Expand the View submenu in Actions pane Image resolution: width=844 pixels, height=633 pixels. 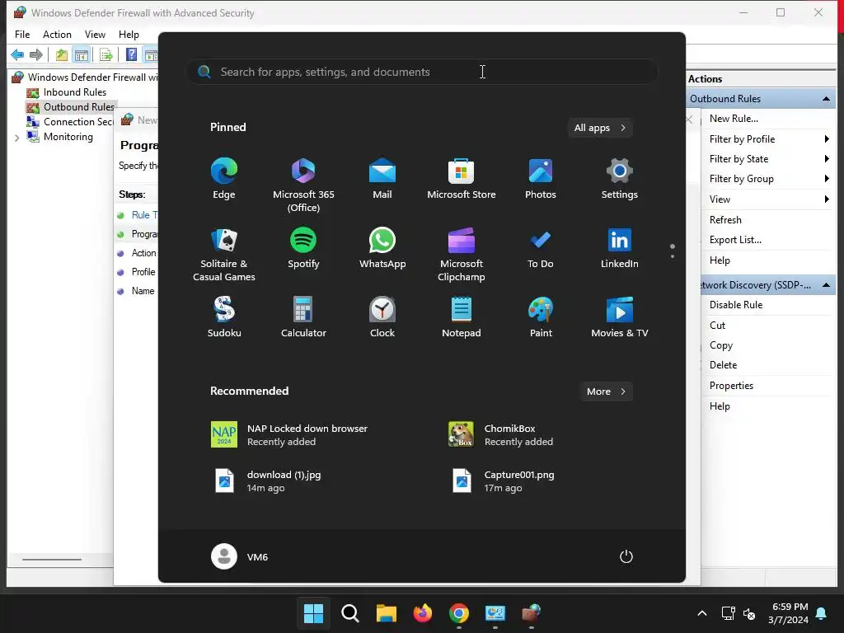(x=767, y=199)
